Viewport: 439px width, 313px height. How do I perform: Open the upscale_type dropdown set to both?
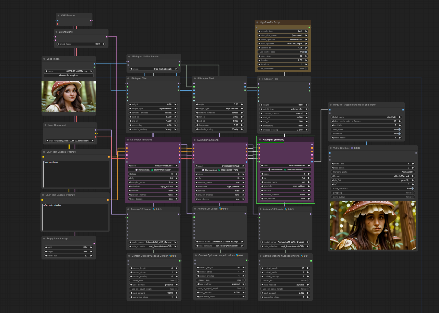pos(283,31)
